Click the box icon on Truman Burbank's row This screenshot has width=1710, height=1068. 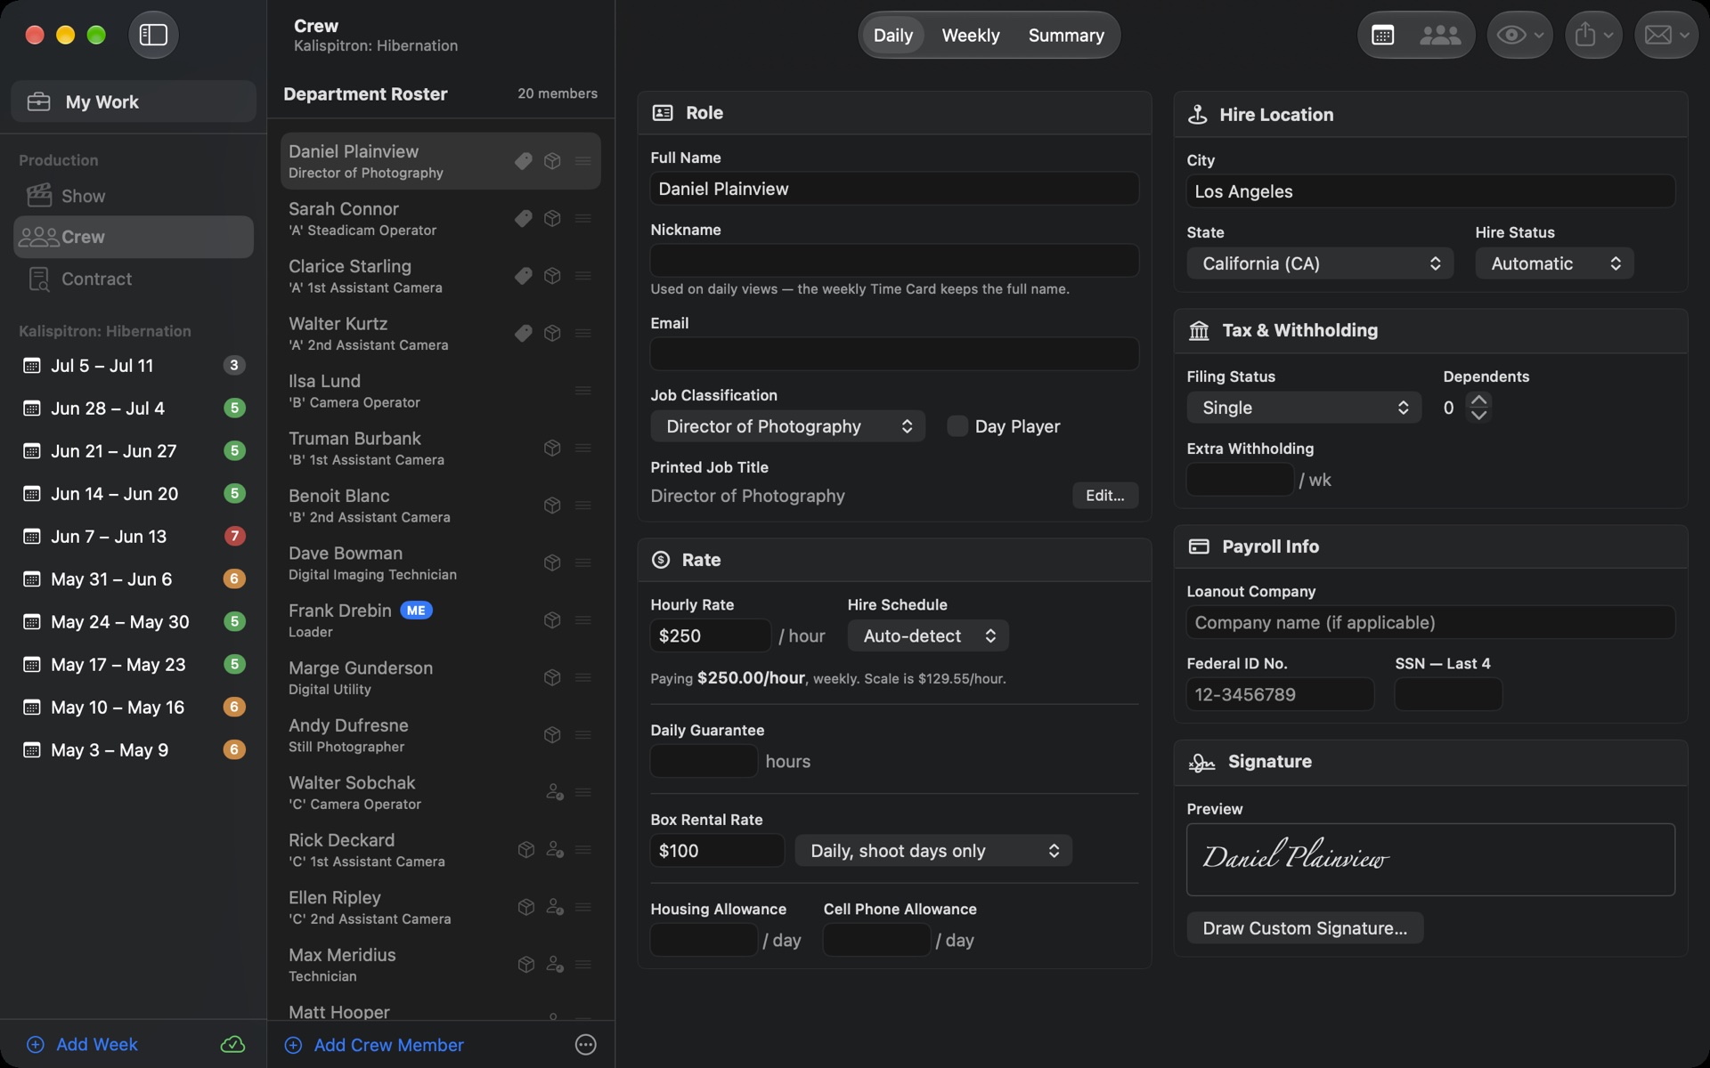552,448
